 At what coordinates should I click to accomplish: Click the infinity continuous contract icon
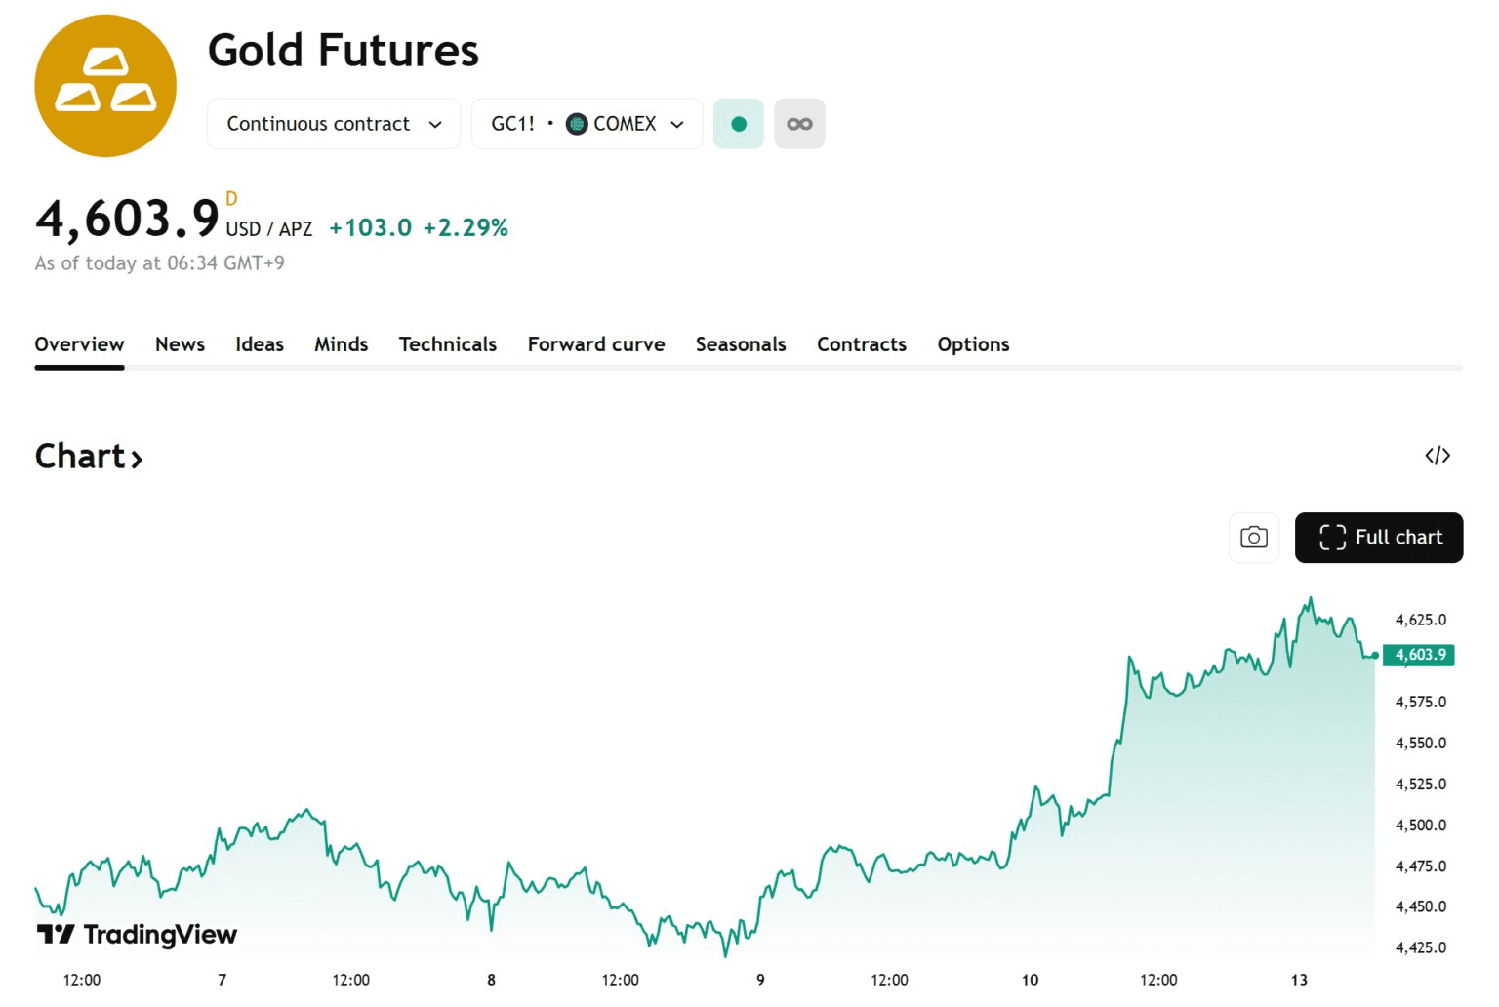(x=799, y=124)
